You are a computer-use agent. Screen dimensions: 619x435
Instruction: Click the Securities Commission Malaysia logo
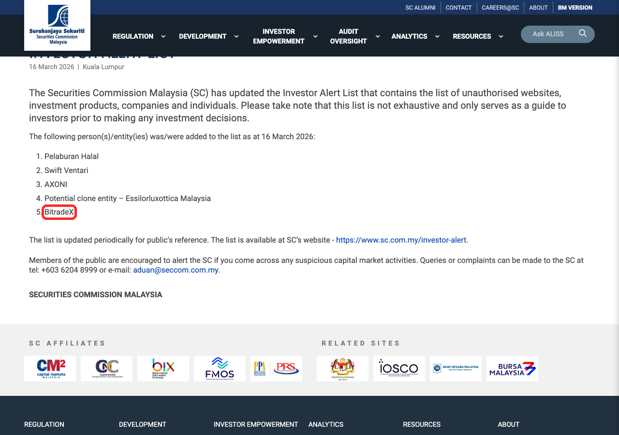click(x=57, y=25)
